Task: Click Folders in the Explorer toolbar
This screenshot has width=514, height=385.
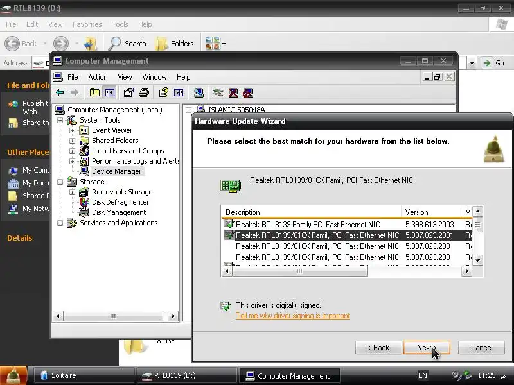Action: click(x=174, y=44)
